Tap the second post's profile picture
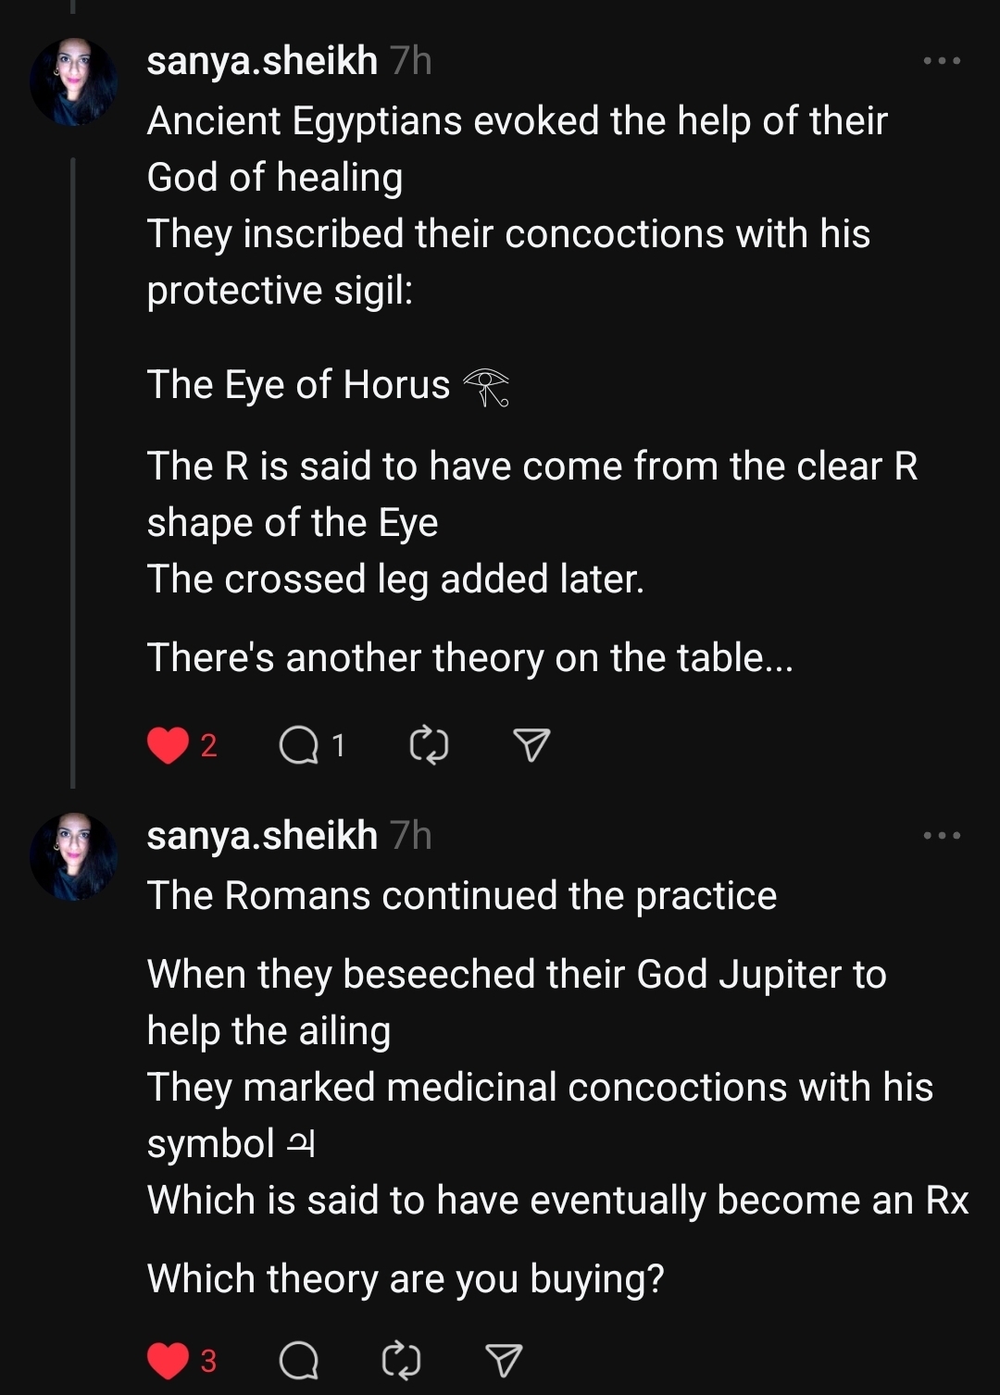1000x1395 pixels. pos(74,856)
